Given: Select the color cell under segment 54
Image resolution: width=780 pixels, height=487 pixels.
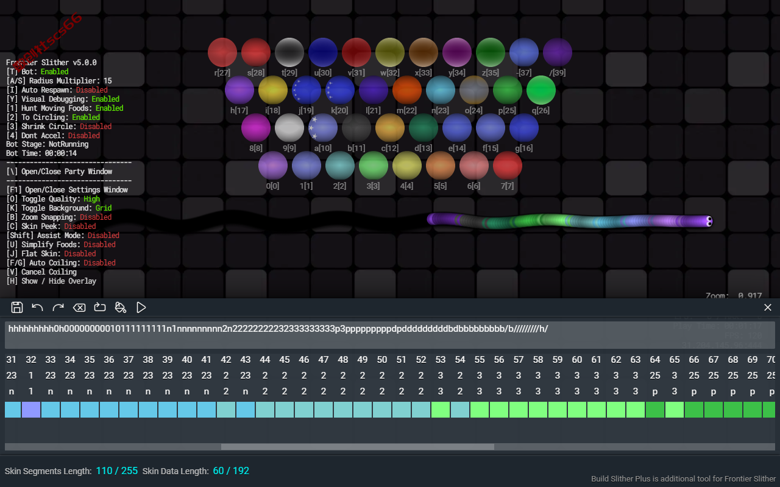Looking at the screenshot, I should (x=460, y=410).
